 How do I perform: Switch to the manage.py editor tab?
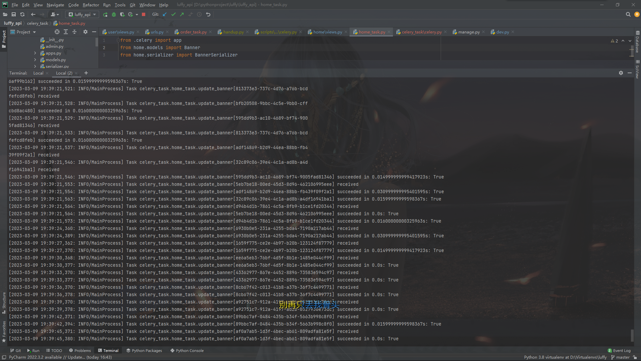[469, 32]
